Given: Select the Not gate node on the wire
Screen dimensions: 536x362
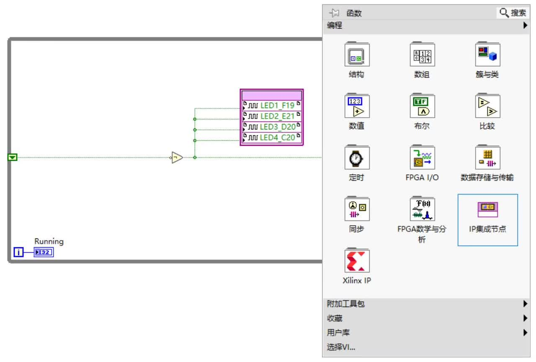Looking at the screenshot, I should tap(177, 158).
